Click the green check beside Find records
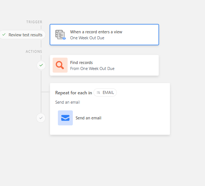Image resolution: width=205 pixels, height=186 pixels. pos(41,65)
